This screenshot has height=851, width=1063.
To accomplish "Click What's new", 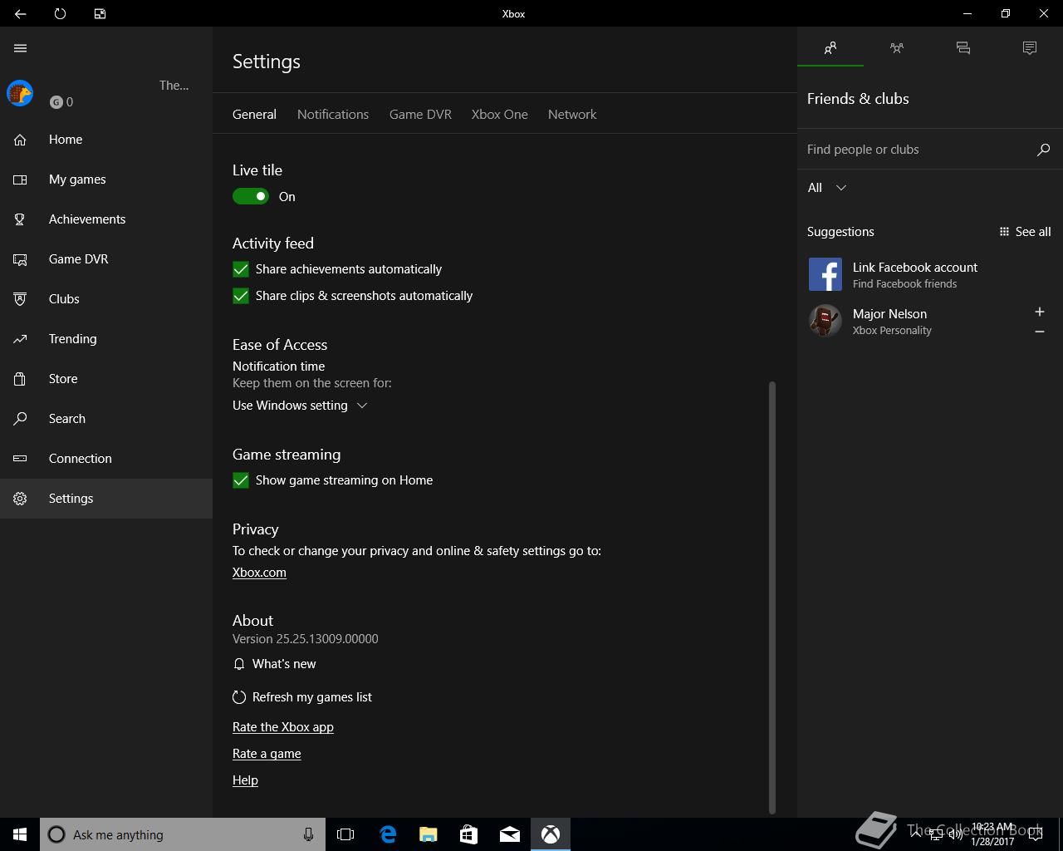I will (x=274, y=664).
